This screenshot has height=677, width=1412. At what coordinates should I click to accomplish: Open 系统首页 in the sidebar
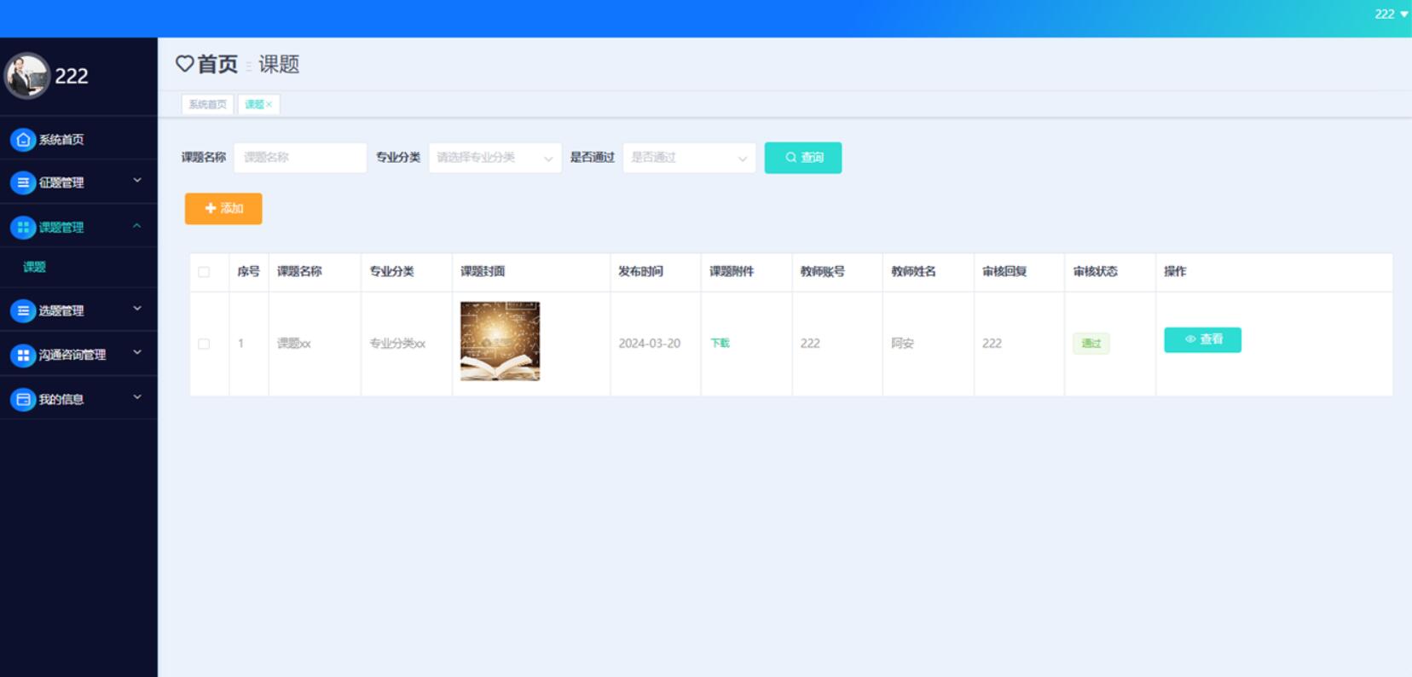click(x=78, y=139)
